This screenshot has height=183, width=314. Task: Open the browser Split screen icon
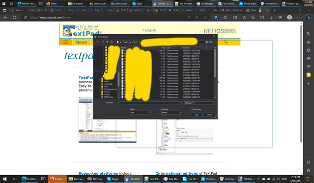(235, 17)
